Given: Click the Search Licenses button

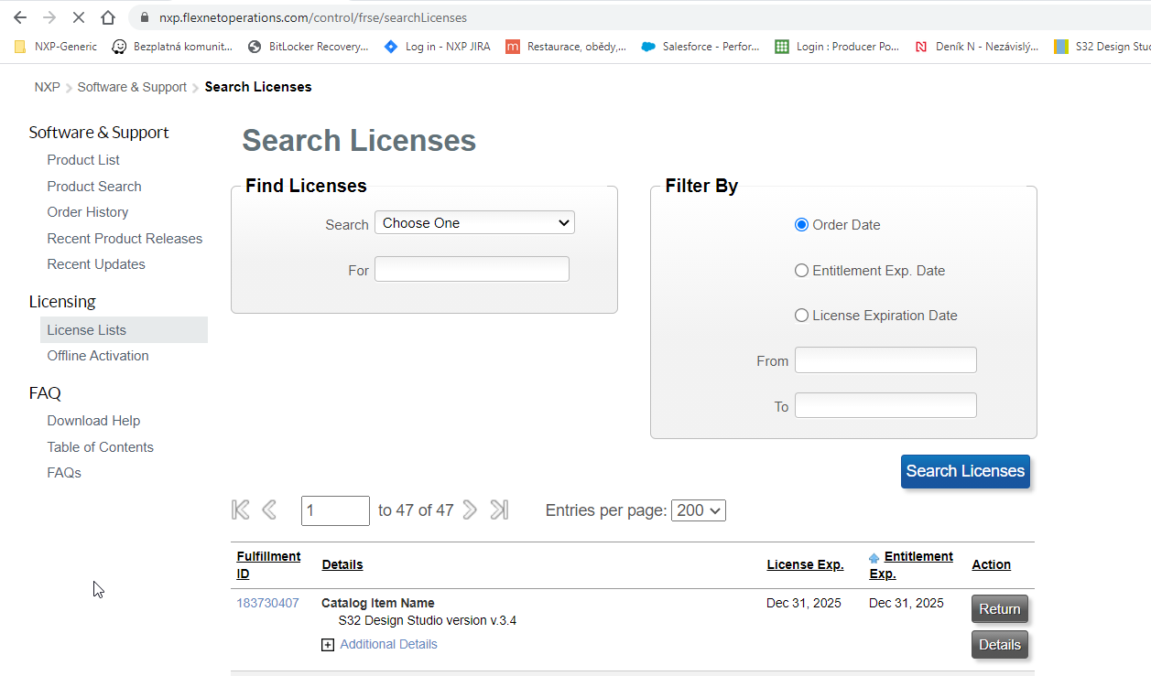Looking at the screenshot, I should pos(965,471).
